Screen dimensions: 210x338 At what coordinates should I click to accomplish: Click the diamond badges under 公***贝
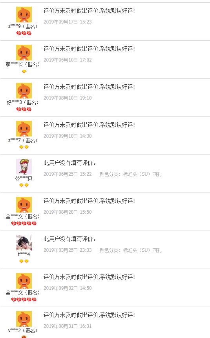[24, 185]
